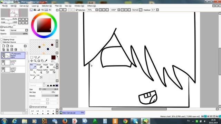Toggle the Selection checkbox in toolbar

tap(77, 10)
